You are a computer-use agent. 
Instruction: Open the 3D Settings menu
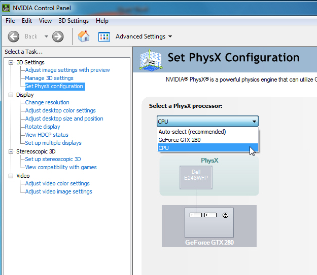(74, 21)
